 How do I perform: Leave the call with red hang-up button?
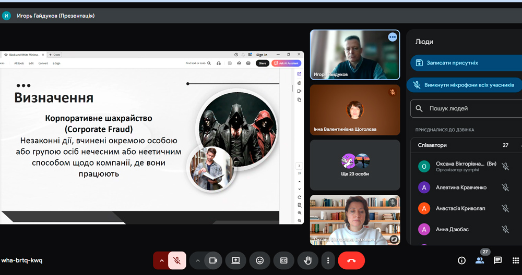click(351, 260)
